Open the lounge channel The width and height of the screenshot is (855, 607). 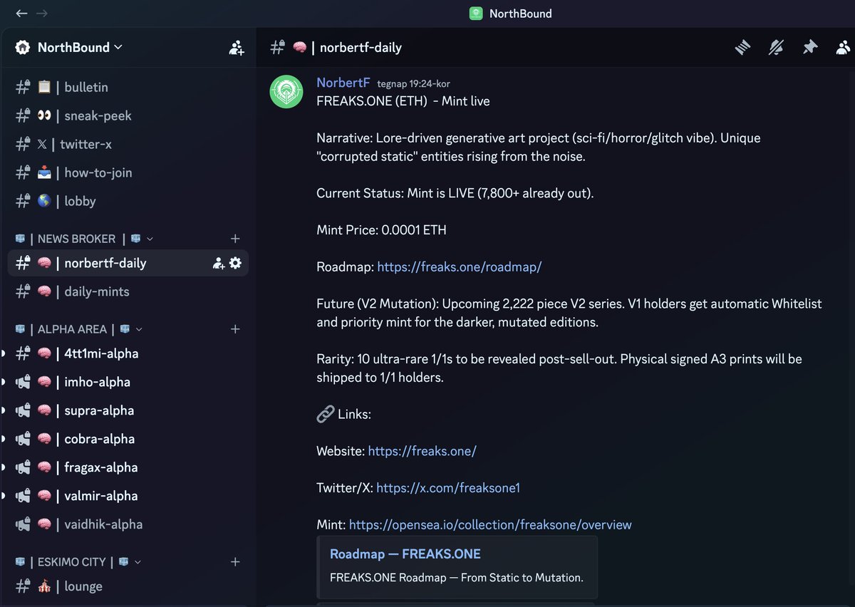click(x=128, y=586)
